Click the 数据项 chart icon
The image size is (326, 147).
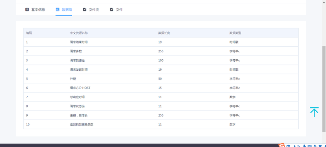[57, 9]
